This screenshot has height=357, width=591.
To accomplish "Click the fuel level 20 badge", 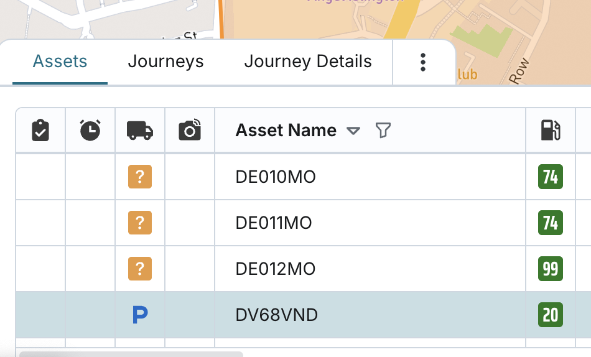I will 551,315.
